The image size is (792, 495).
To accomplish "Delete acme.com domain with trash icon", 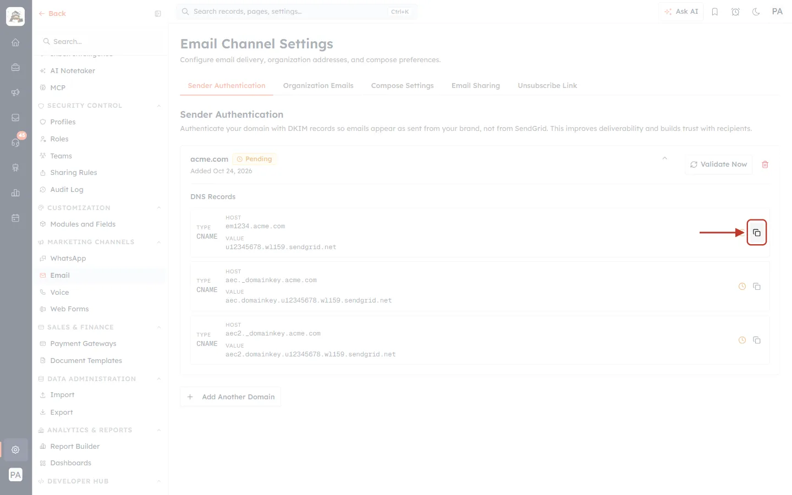I will [765, 164].
